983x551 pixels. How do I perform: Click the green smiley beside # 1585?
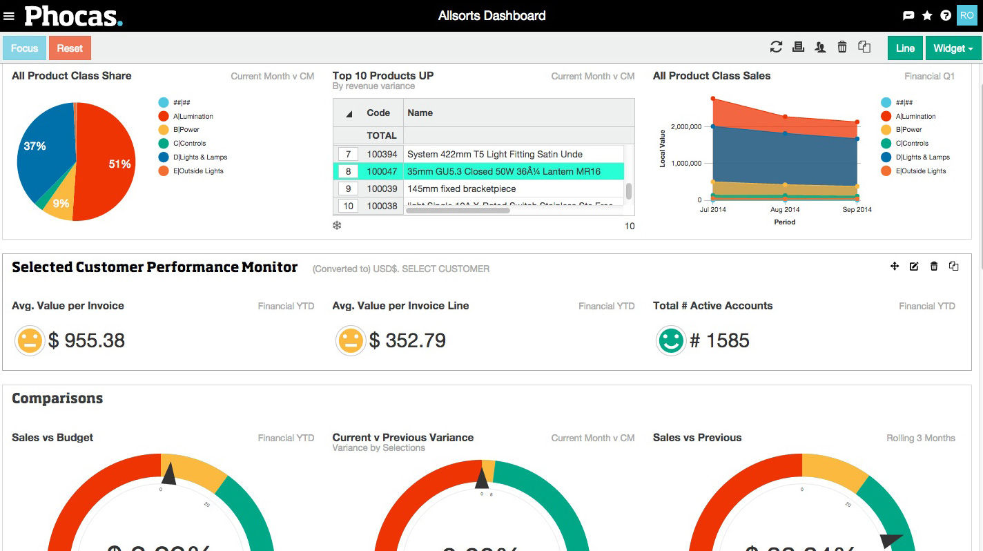coord(671,340)
